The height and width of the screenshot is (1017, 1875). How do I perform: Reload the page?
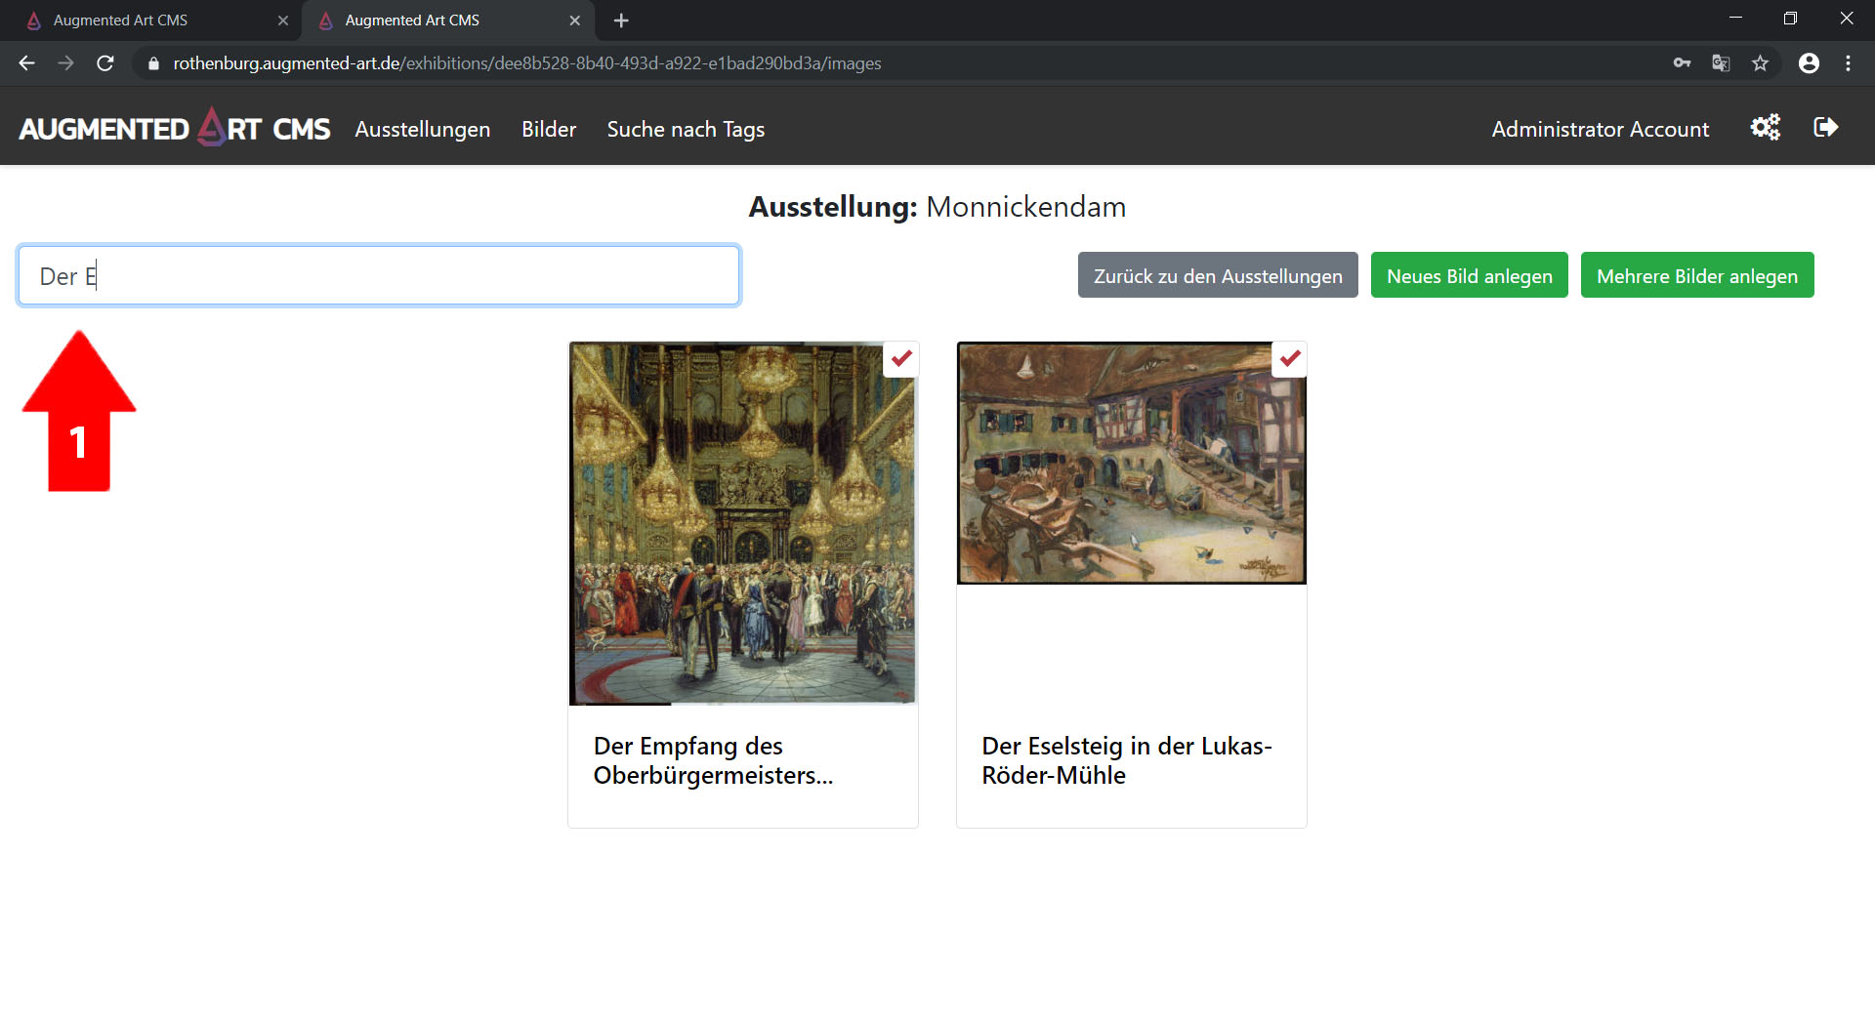click(x=105, y=63)
